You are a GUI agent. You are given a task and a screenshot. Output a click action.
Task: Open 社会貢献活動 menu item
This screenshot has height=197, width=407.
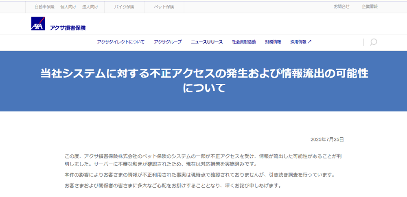pyautogui.click(x=244, y=42)
